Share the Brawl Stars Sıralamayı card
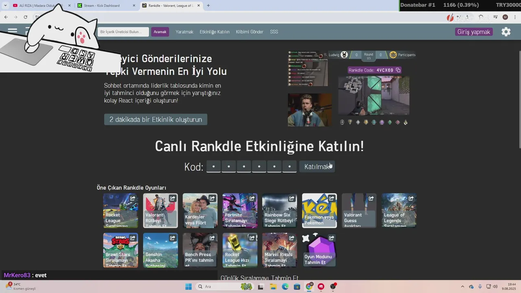 [x=133, y=238]
